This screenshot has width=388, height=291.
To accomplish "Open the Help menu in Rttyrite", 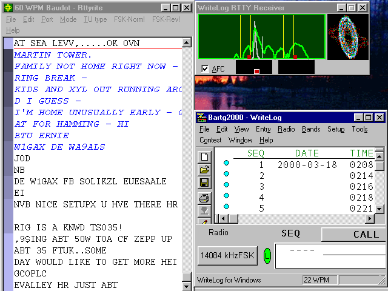I will tap(13, 30).
